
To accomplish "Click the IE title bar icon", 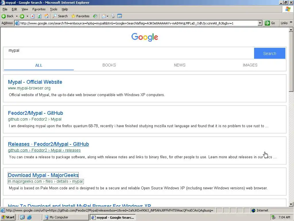I will [3, 3].
